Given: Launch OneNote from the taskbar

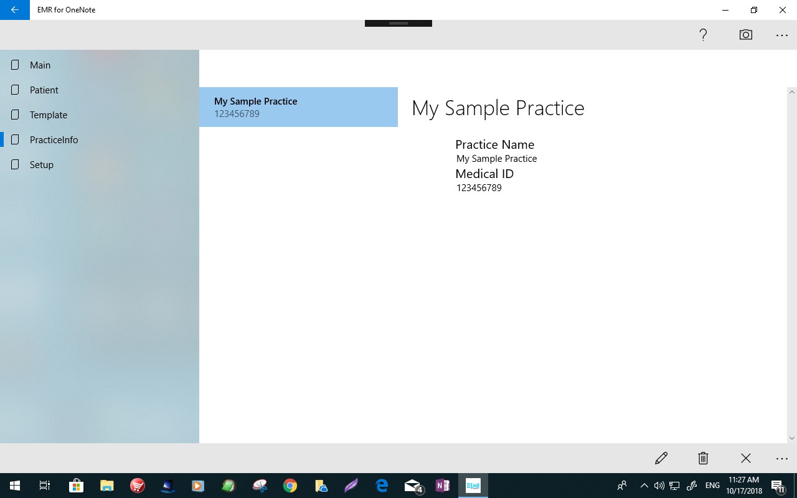Looking at the screenshot, I should pos(443,486).
